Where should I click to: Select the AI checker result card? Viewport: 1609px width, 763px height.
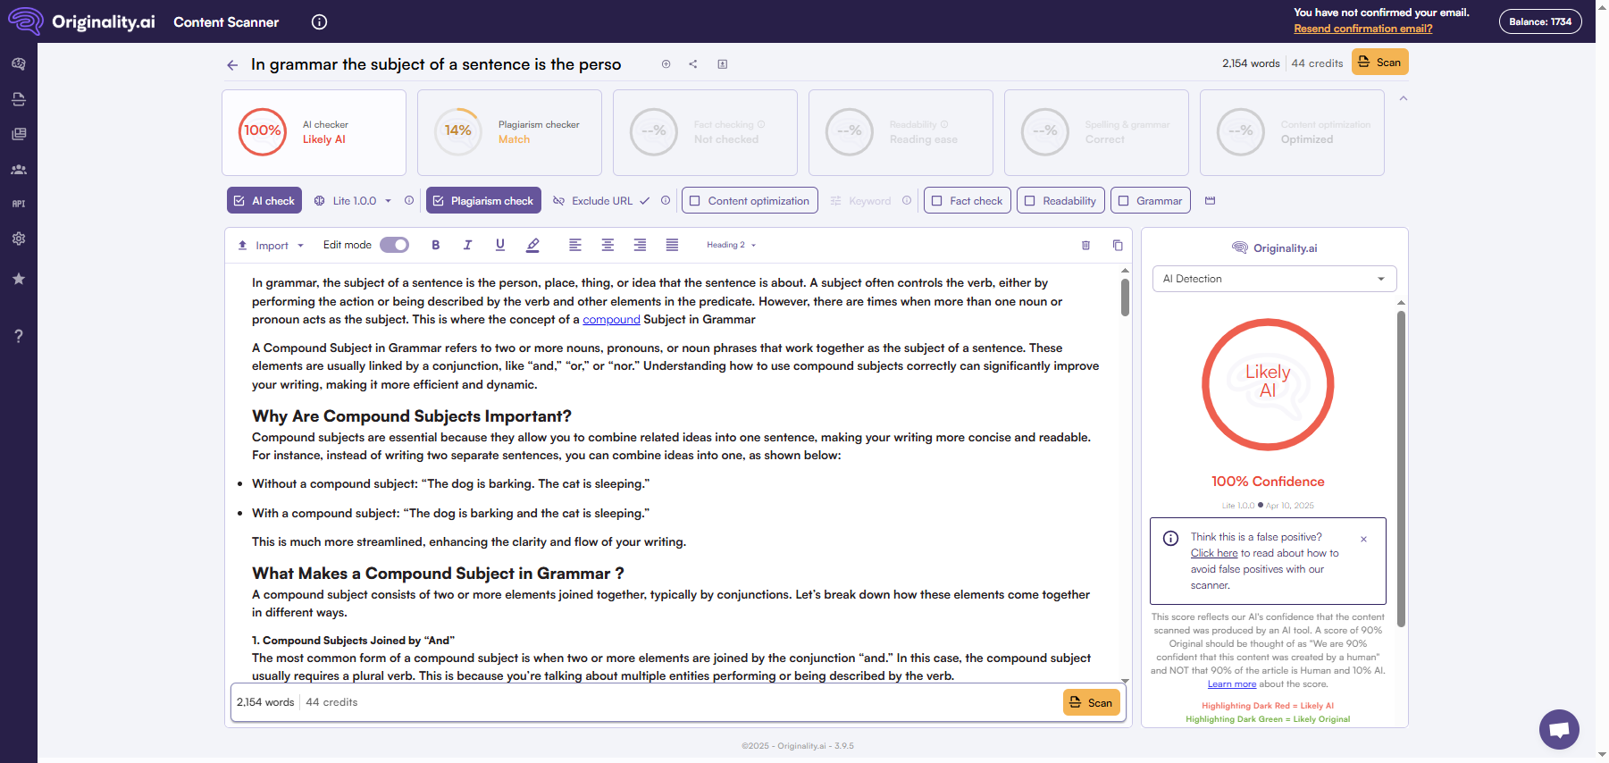314,132
